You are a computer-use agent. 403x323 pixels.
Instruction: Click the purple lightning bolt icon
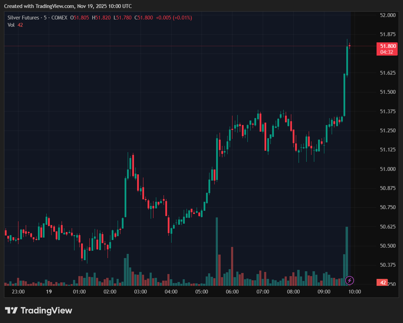coord(350,280)
